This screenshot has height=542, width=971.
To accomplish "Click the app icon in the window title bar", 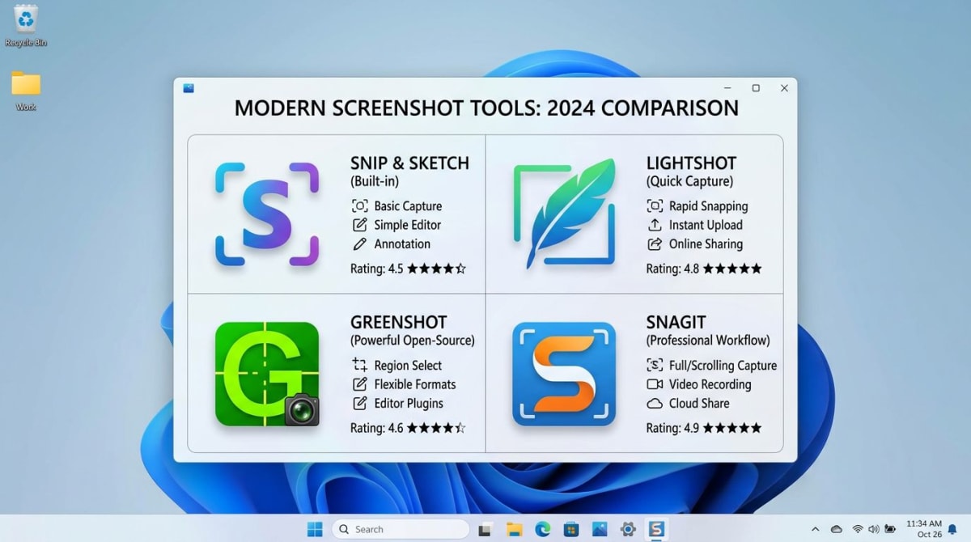I will pos(189,88).
